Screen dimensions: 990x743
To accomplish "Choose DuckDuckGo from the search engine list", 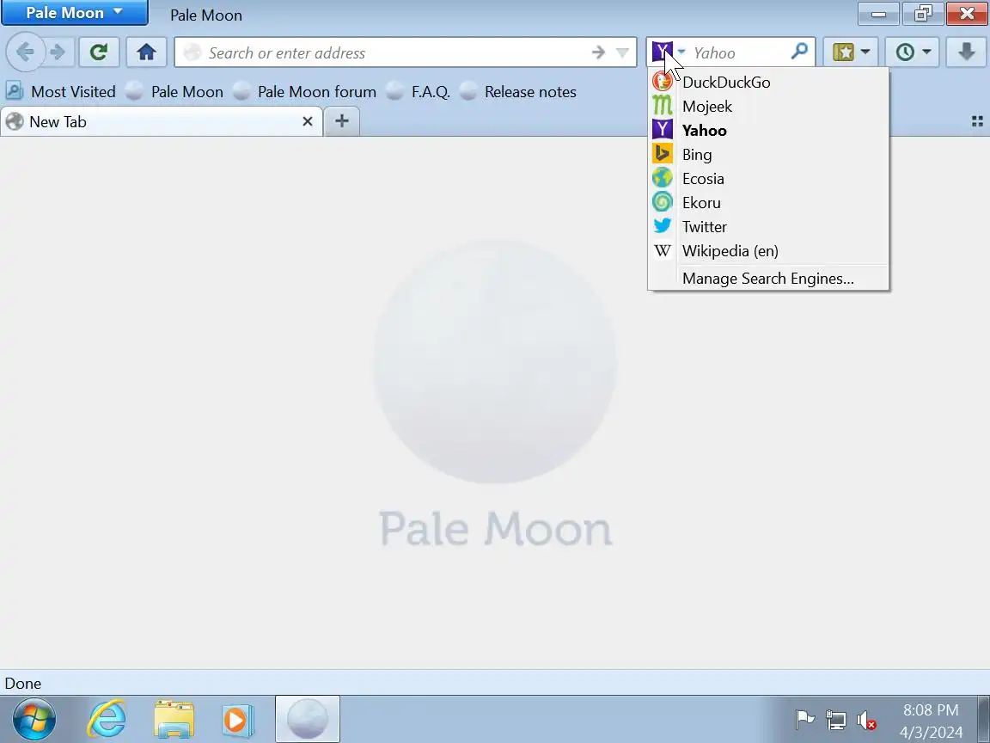I will click(768, 83).
